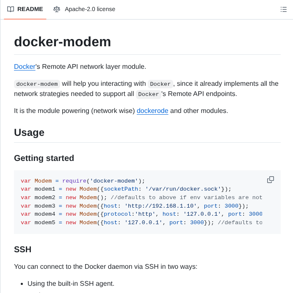Click the law scale license icon
The height and width of the screenshot is (293, 293).
point(57,9)
